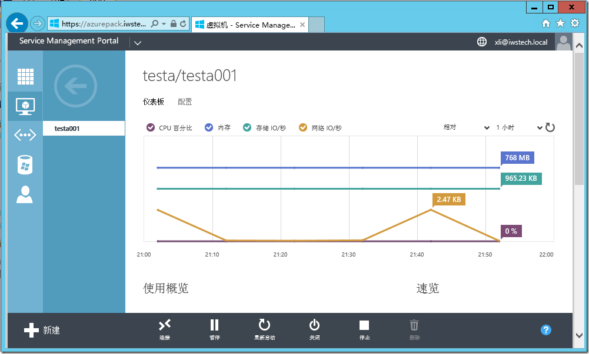This screenshot has height=354, width=589.
Task: Select the Virtual Machines sidebar icon
Action: click(x=25, y=106)
